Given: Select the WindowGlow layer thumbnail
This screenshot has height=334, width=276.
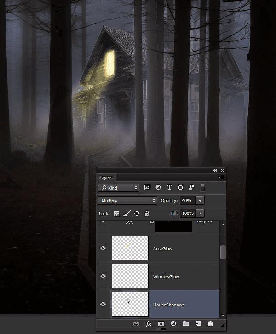Looking at the screenshot, I should pos(130,276).
